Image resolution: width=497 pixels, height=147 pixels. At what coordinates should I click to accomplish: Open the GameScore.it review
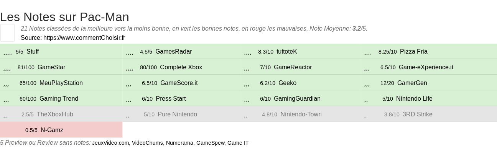[x=179, y=83]
